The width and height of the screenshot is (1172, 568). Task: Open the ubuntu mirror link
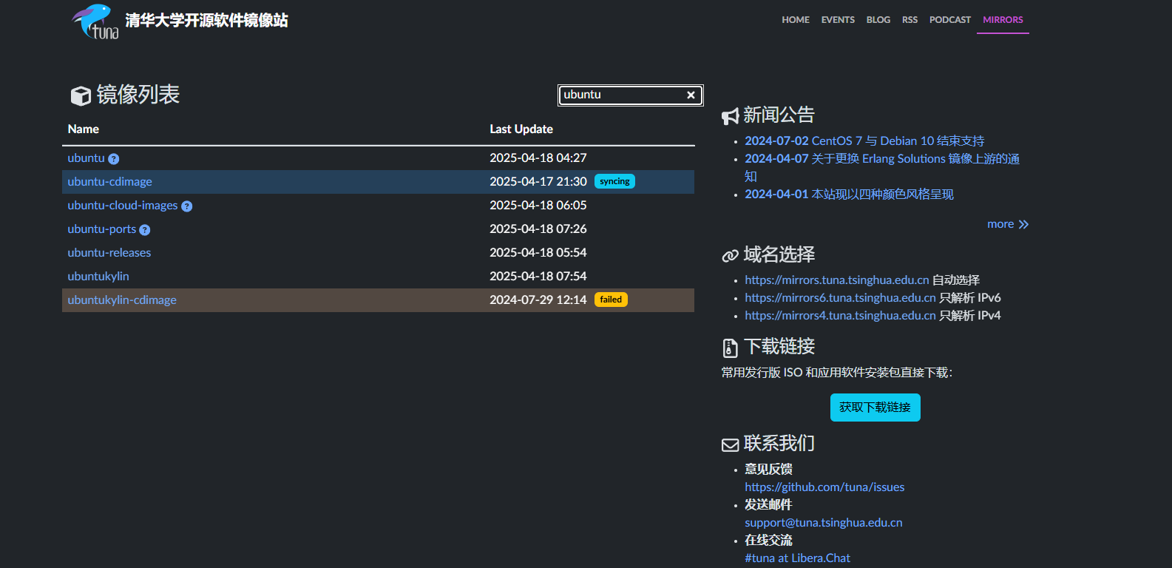point(86,158)
